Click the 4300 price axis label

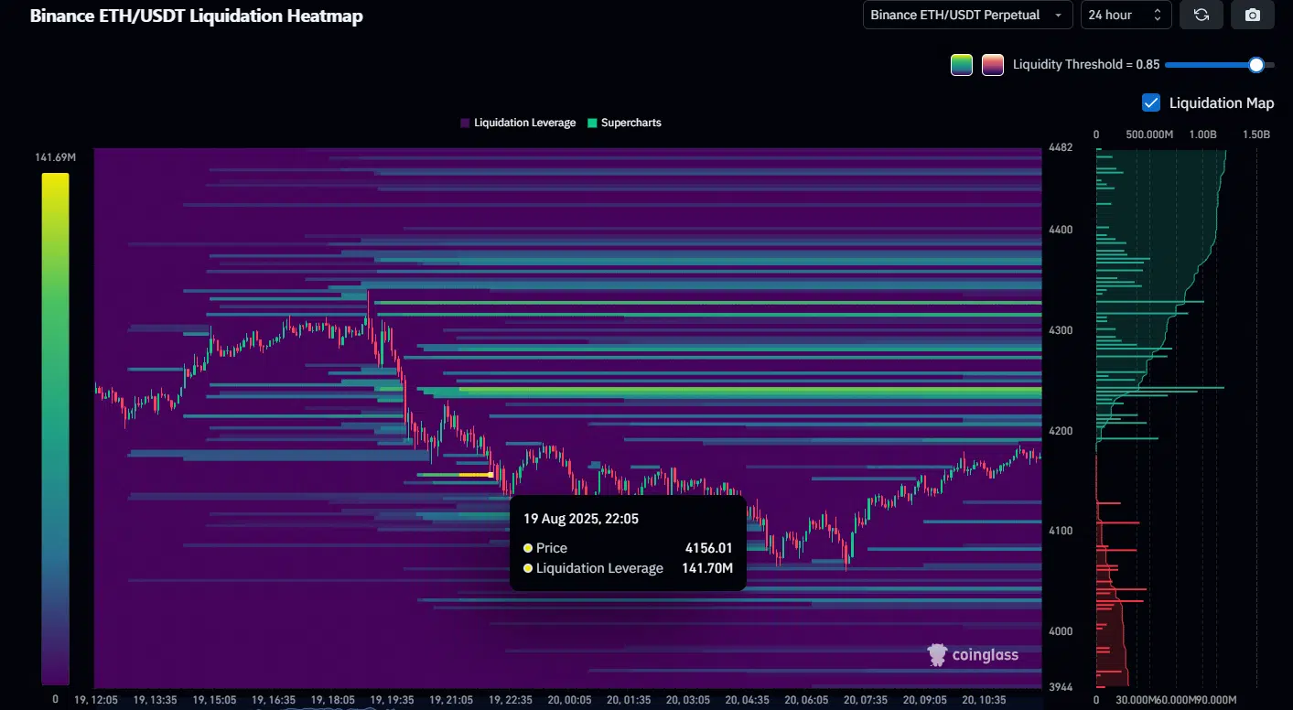tap(1061, 330)
